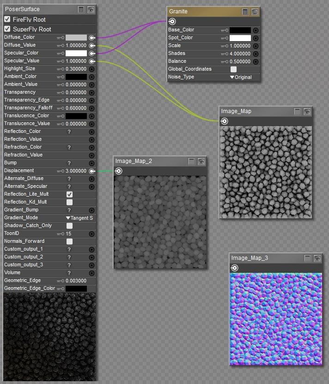
Task: Click the Image_Map texture preview thumbnail
Action: tap(266, 172)
